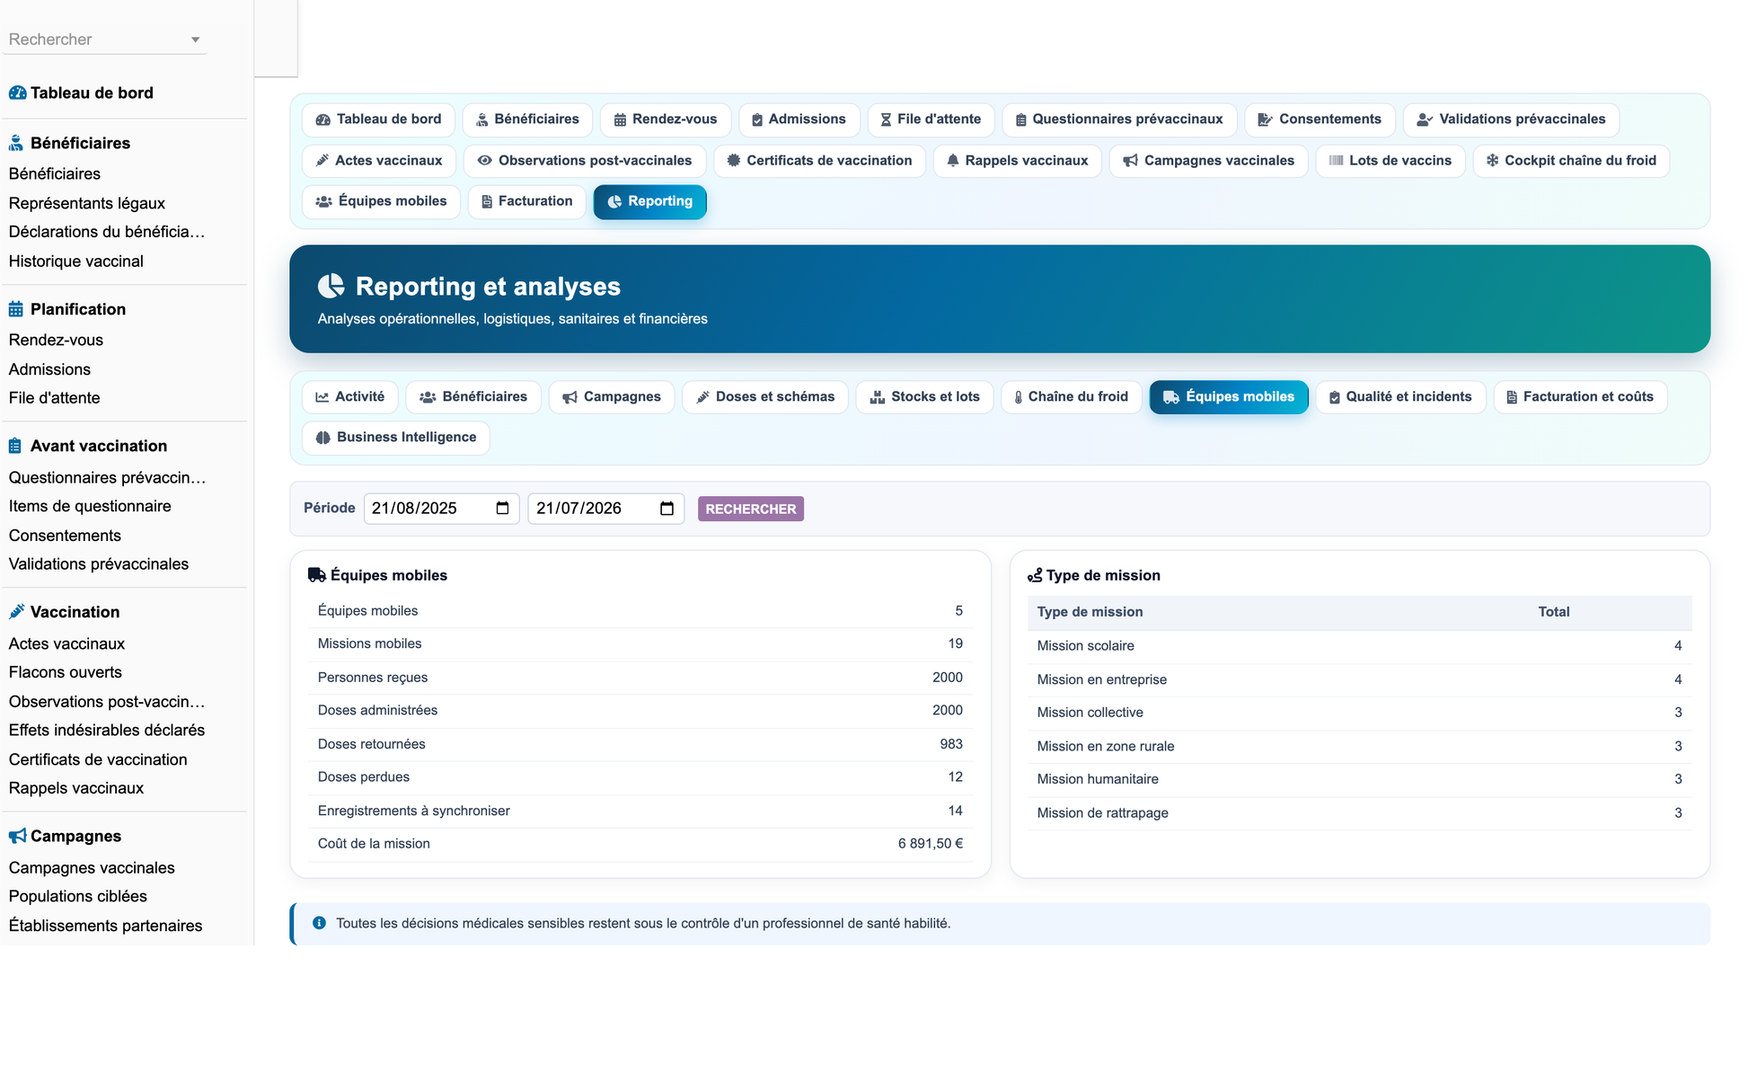The image size is (1748, 1082).
Task: Open the Rechercher dropdown arrow
Action: [195, 40]
